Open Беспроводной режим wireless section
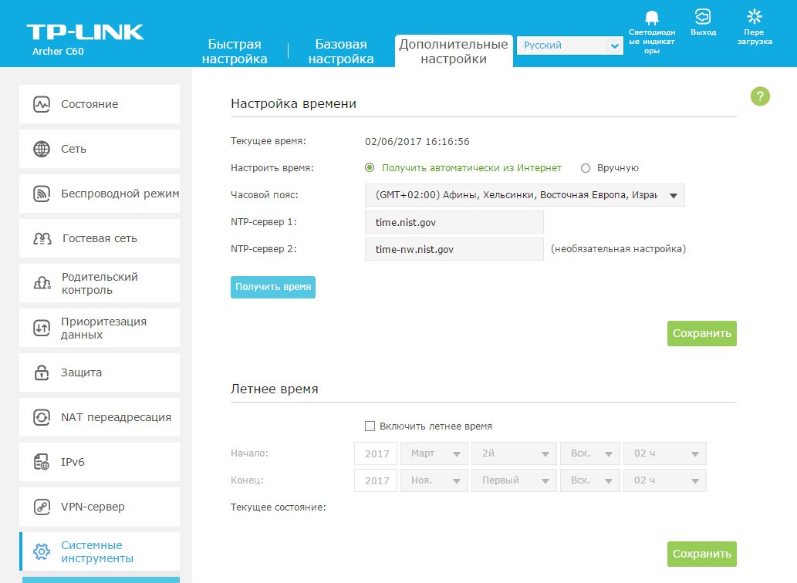Viewport: 797px width, 583px height. tap(100, 194)
